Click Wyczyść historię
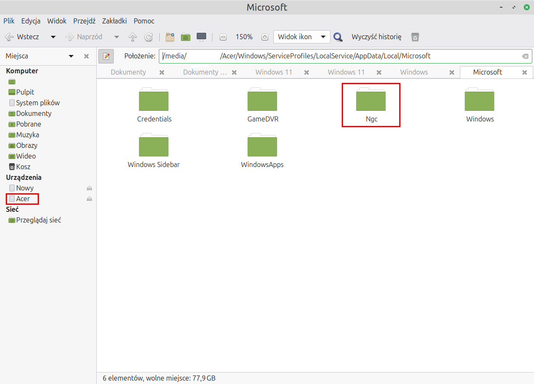Image resolution: width=534 pixels, height=384 pixels. 376,37
